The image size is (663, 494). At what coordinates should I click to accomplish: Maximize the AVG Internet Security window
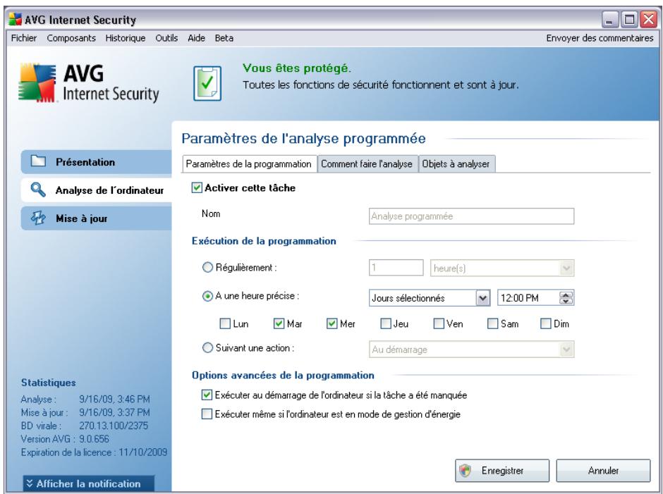pyautogui.click(x=629, y=20)
